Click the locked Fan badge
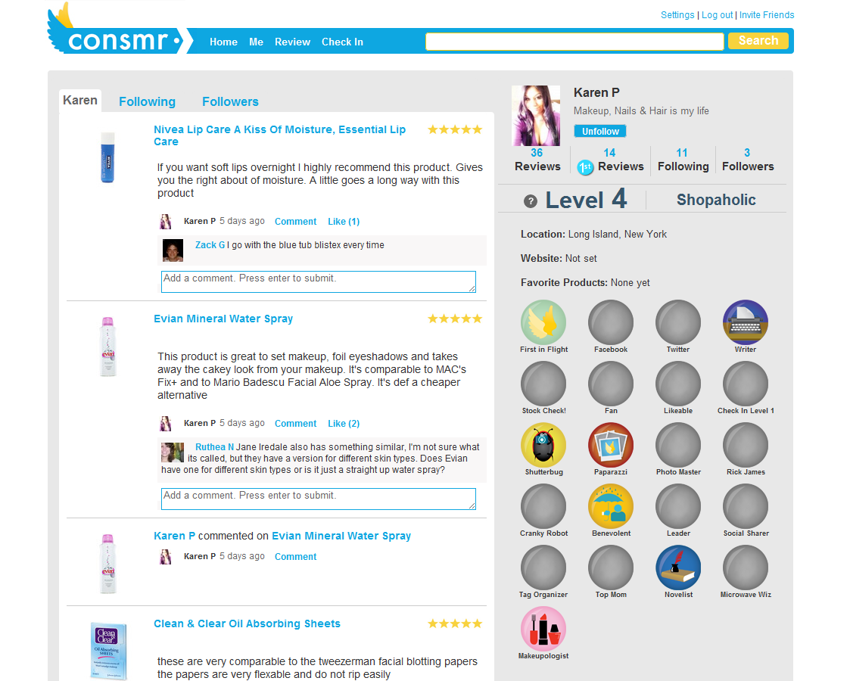Viewport: 850px width, 681px height. coord(611,384)
